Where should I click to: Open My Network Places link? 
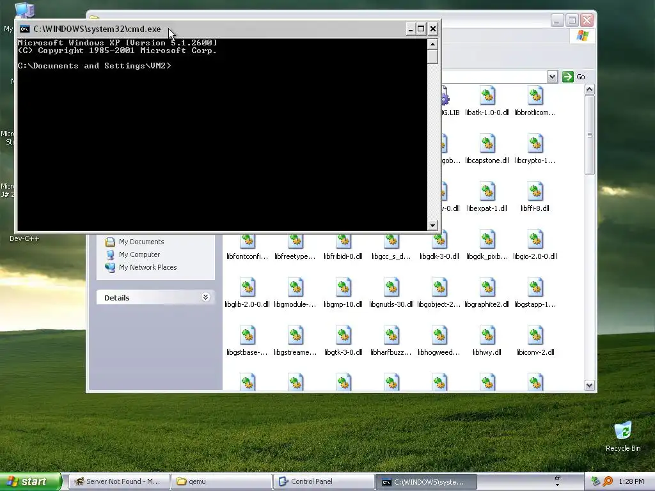(x=148, y=267)
